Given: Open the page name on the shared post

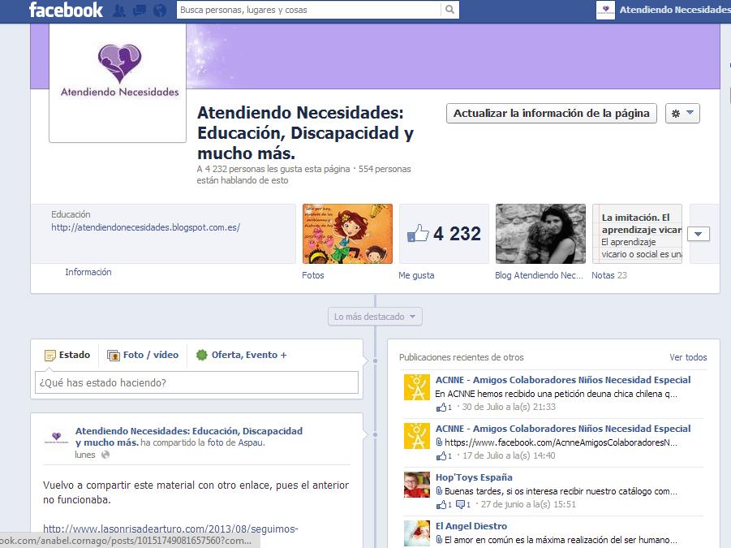Looking at the screenshot, I should point(189,437).
